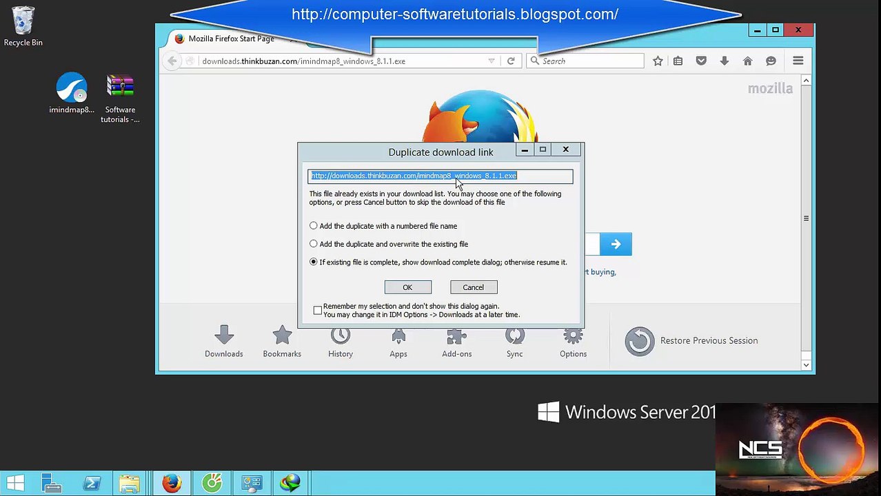This screenshot has height=496, width=881.
Task: Select add duplicate and overwrite existing file
Action: click(389, 244)
